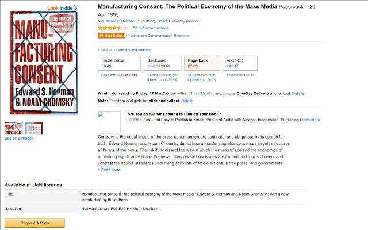
Task: Expand the author dropdown next to Edward S Herman
Action: pyautogui.click(x=139, y=21)
